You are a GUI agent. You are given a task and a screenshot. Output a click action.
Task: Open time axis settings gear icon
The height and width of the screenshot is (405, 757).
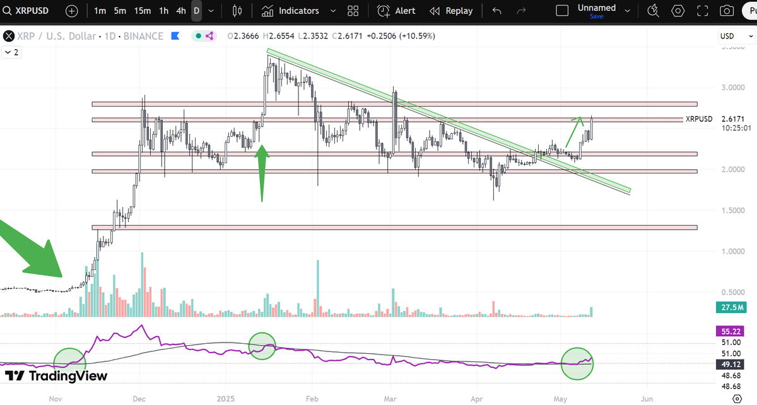pos(738,399)
